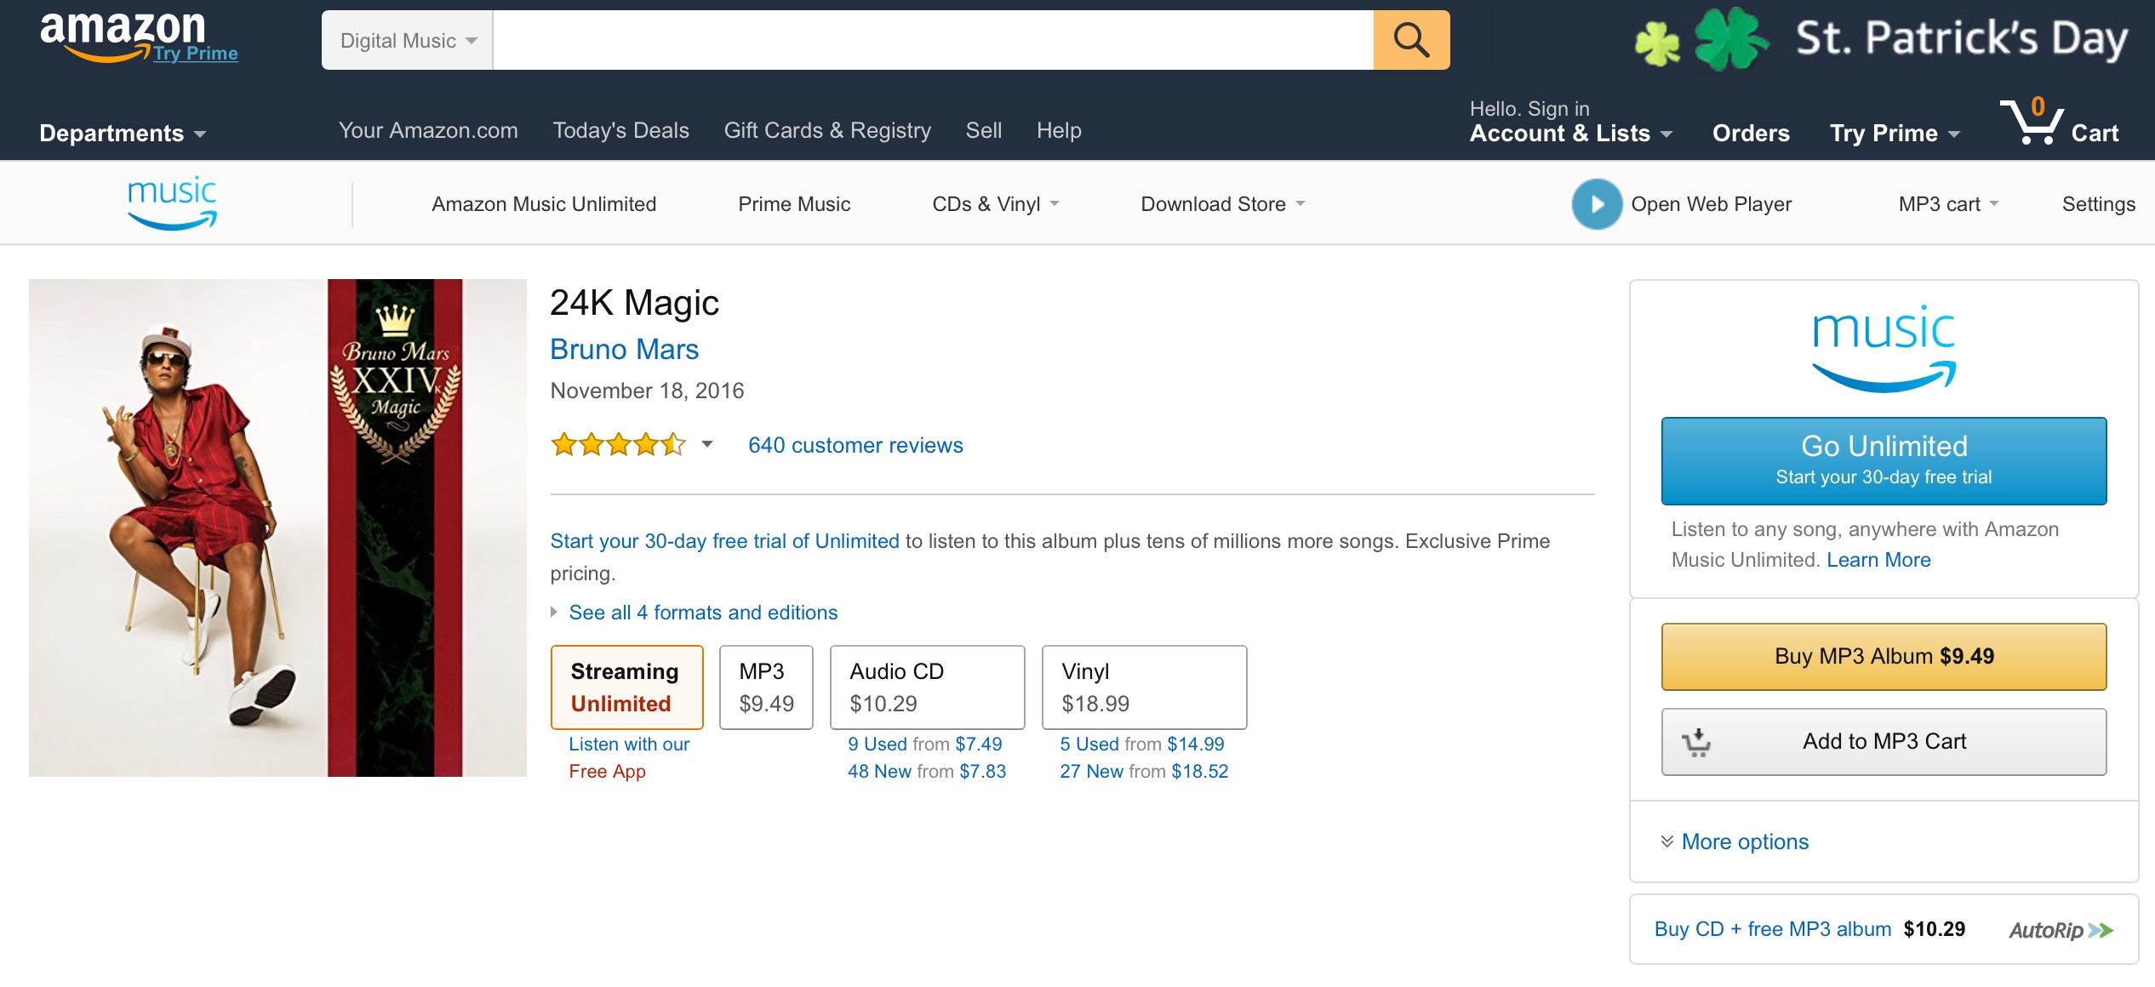The height and width of the screenshot is (987, 2155).
Task: Click the 24K Magic album cover image
Action: 277,528
